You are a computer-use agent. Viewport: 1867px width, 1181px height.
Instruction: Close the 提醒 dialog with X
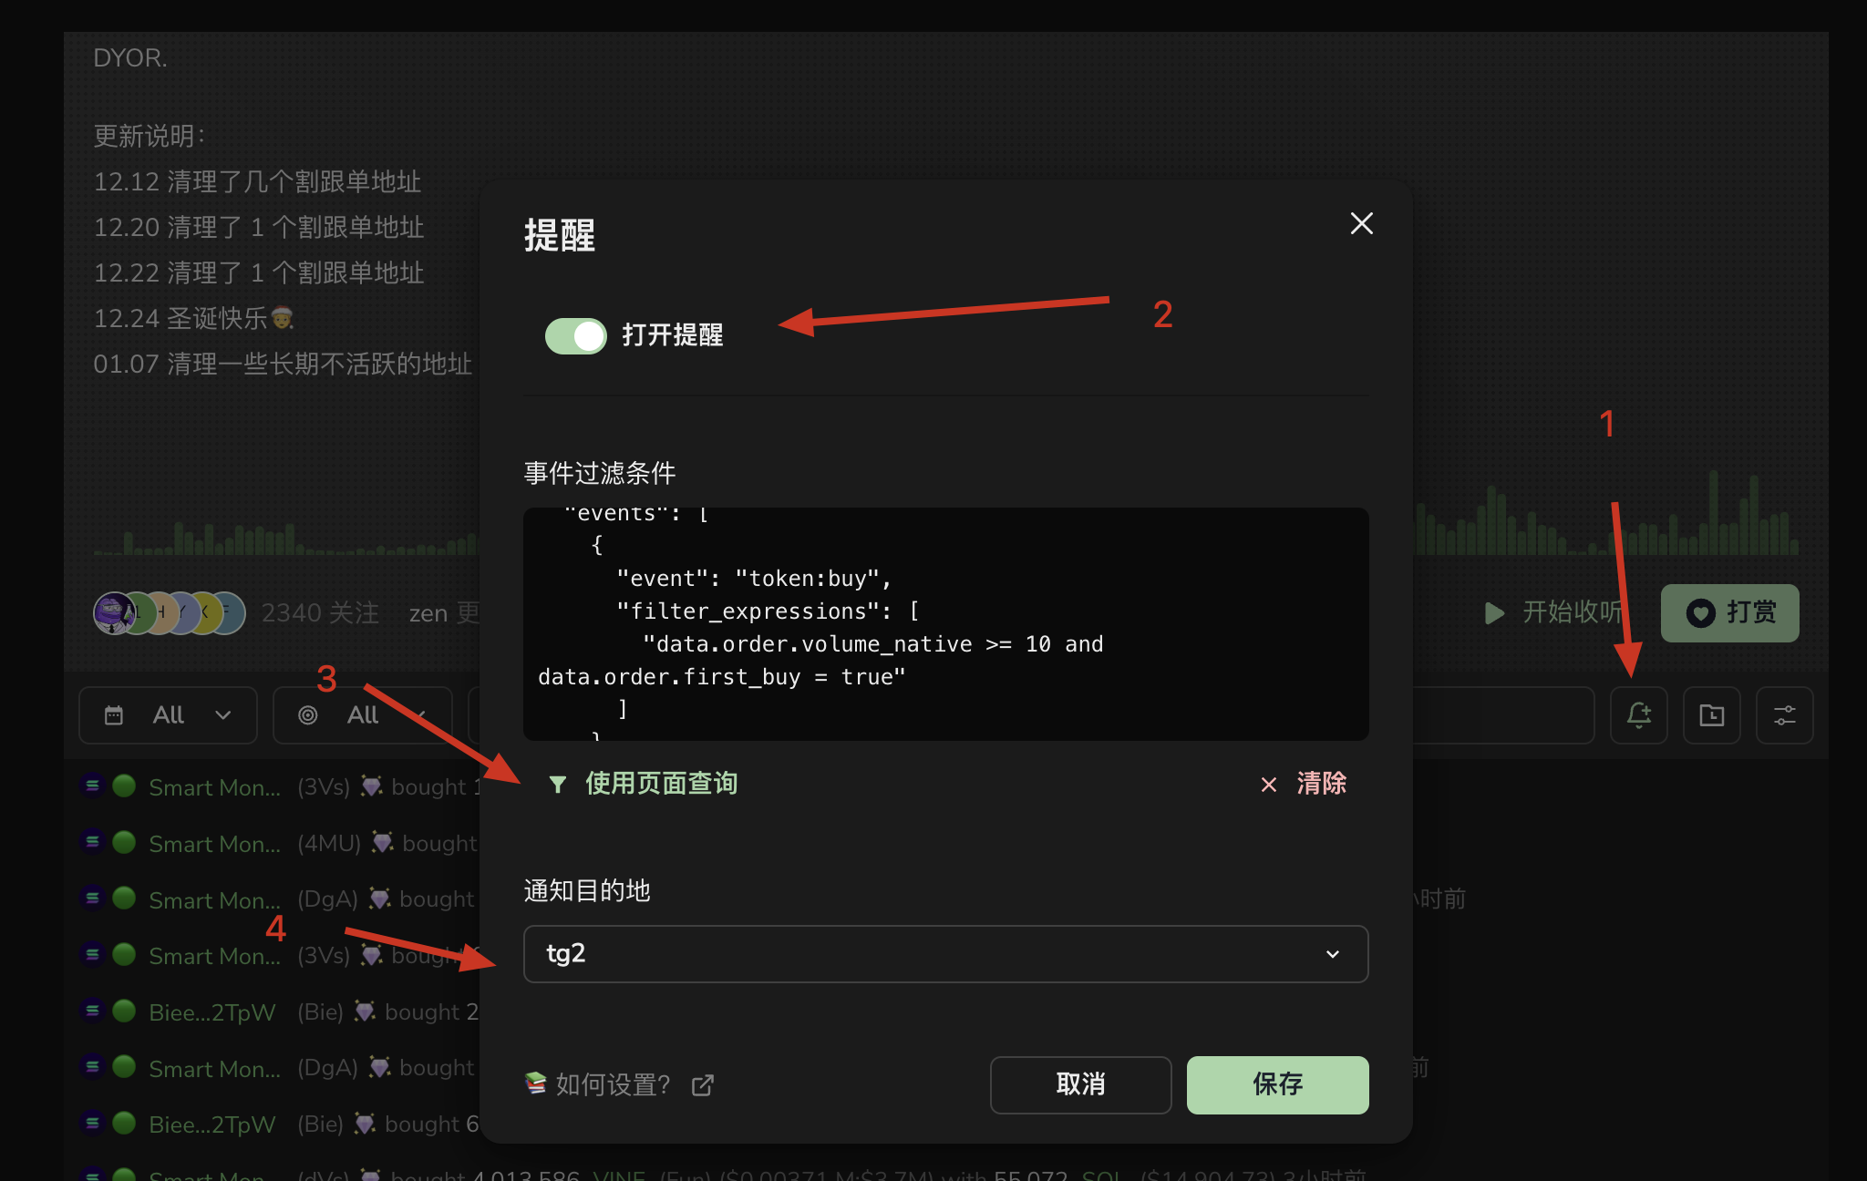click(1361, 223)
